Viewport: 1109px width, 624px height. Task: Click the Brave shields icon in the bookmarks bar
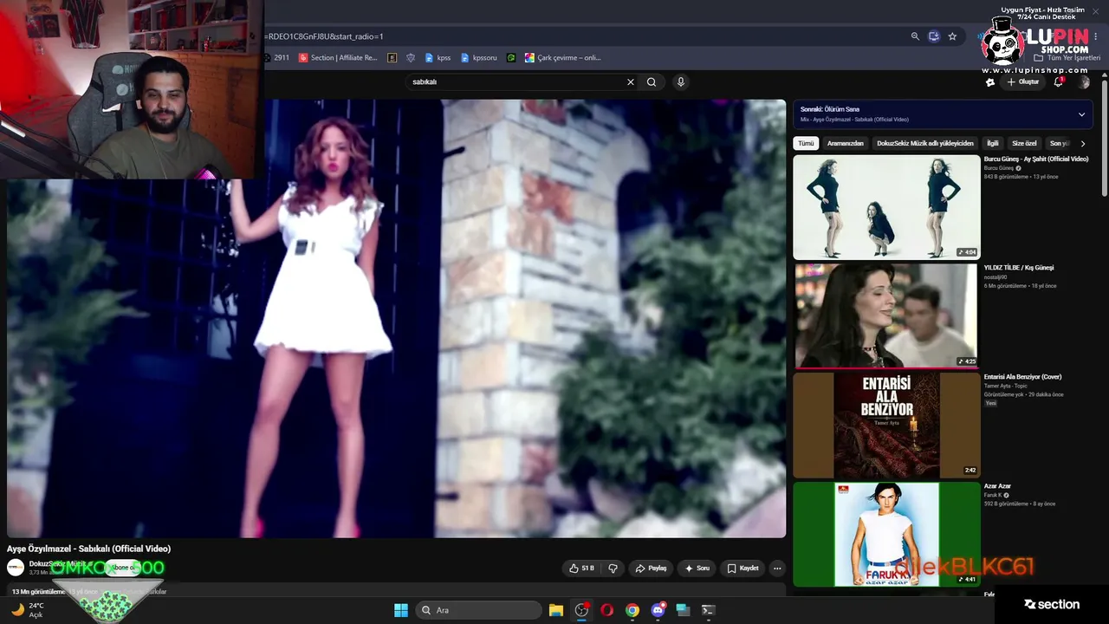411,58
